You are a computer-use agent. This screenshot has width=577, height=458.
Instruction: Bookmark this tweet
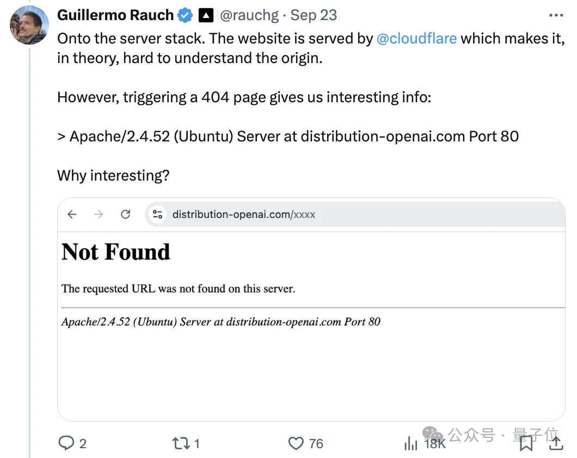click(x=526, y=443)
